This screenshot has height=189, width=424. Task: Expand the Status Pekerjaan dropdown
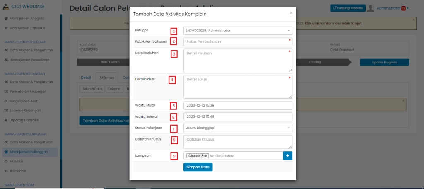[238, 128]
